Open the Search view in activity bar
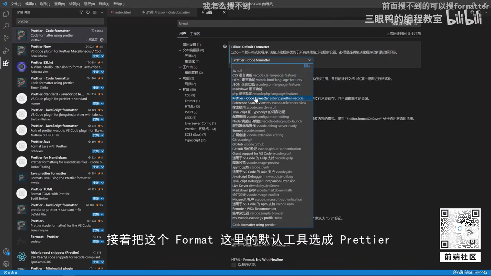Viewport: 491px width, 276px height. (6, 26)
